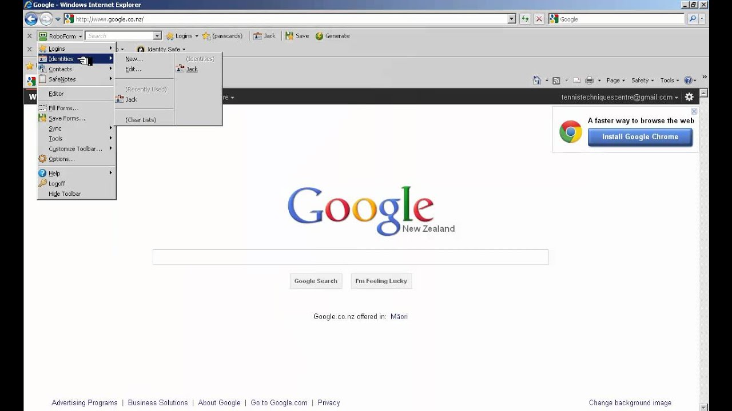Open the Page dropdown in command bar
732x411 pixels.
coord(616,80)
